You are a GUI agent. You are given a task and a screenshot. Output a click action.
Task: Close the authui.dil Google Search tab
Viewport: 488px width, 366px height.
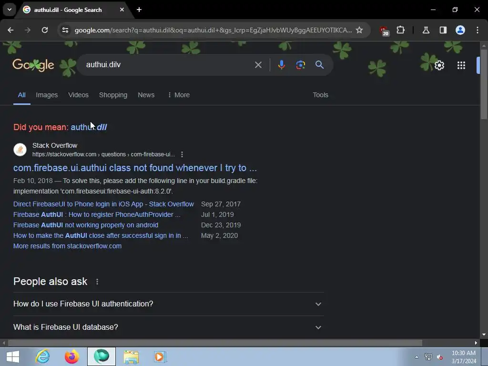point(122,10)
